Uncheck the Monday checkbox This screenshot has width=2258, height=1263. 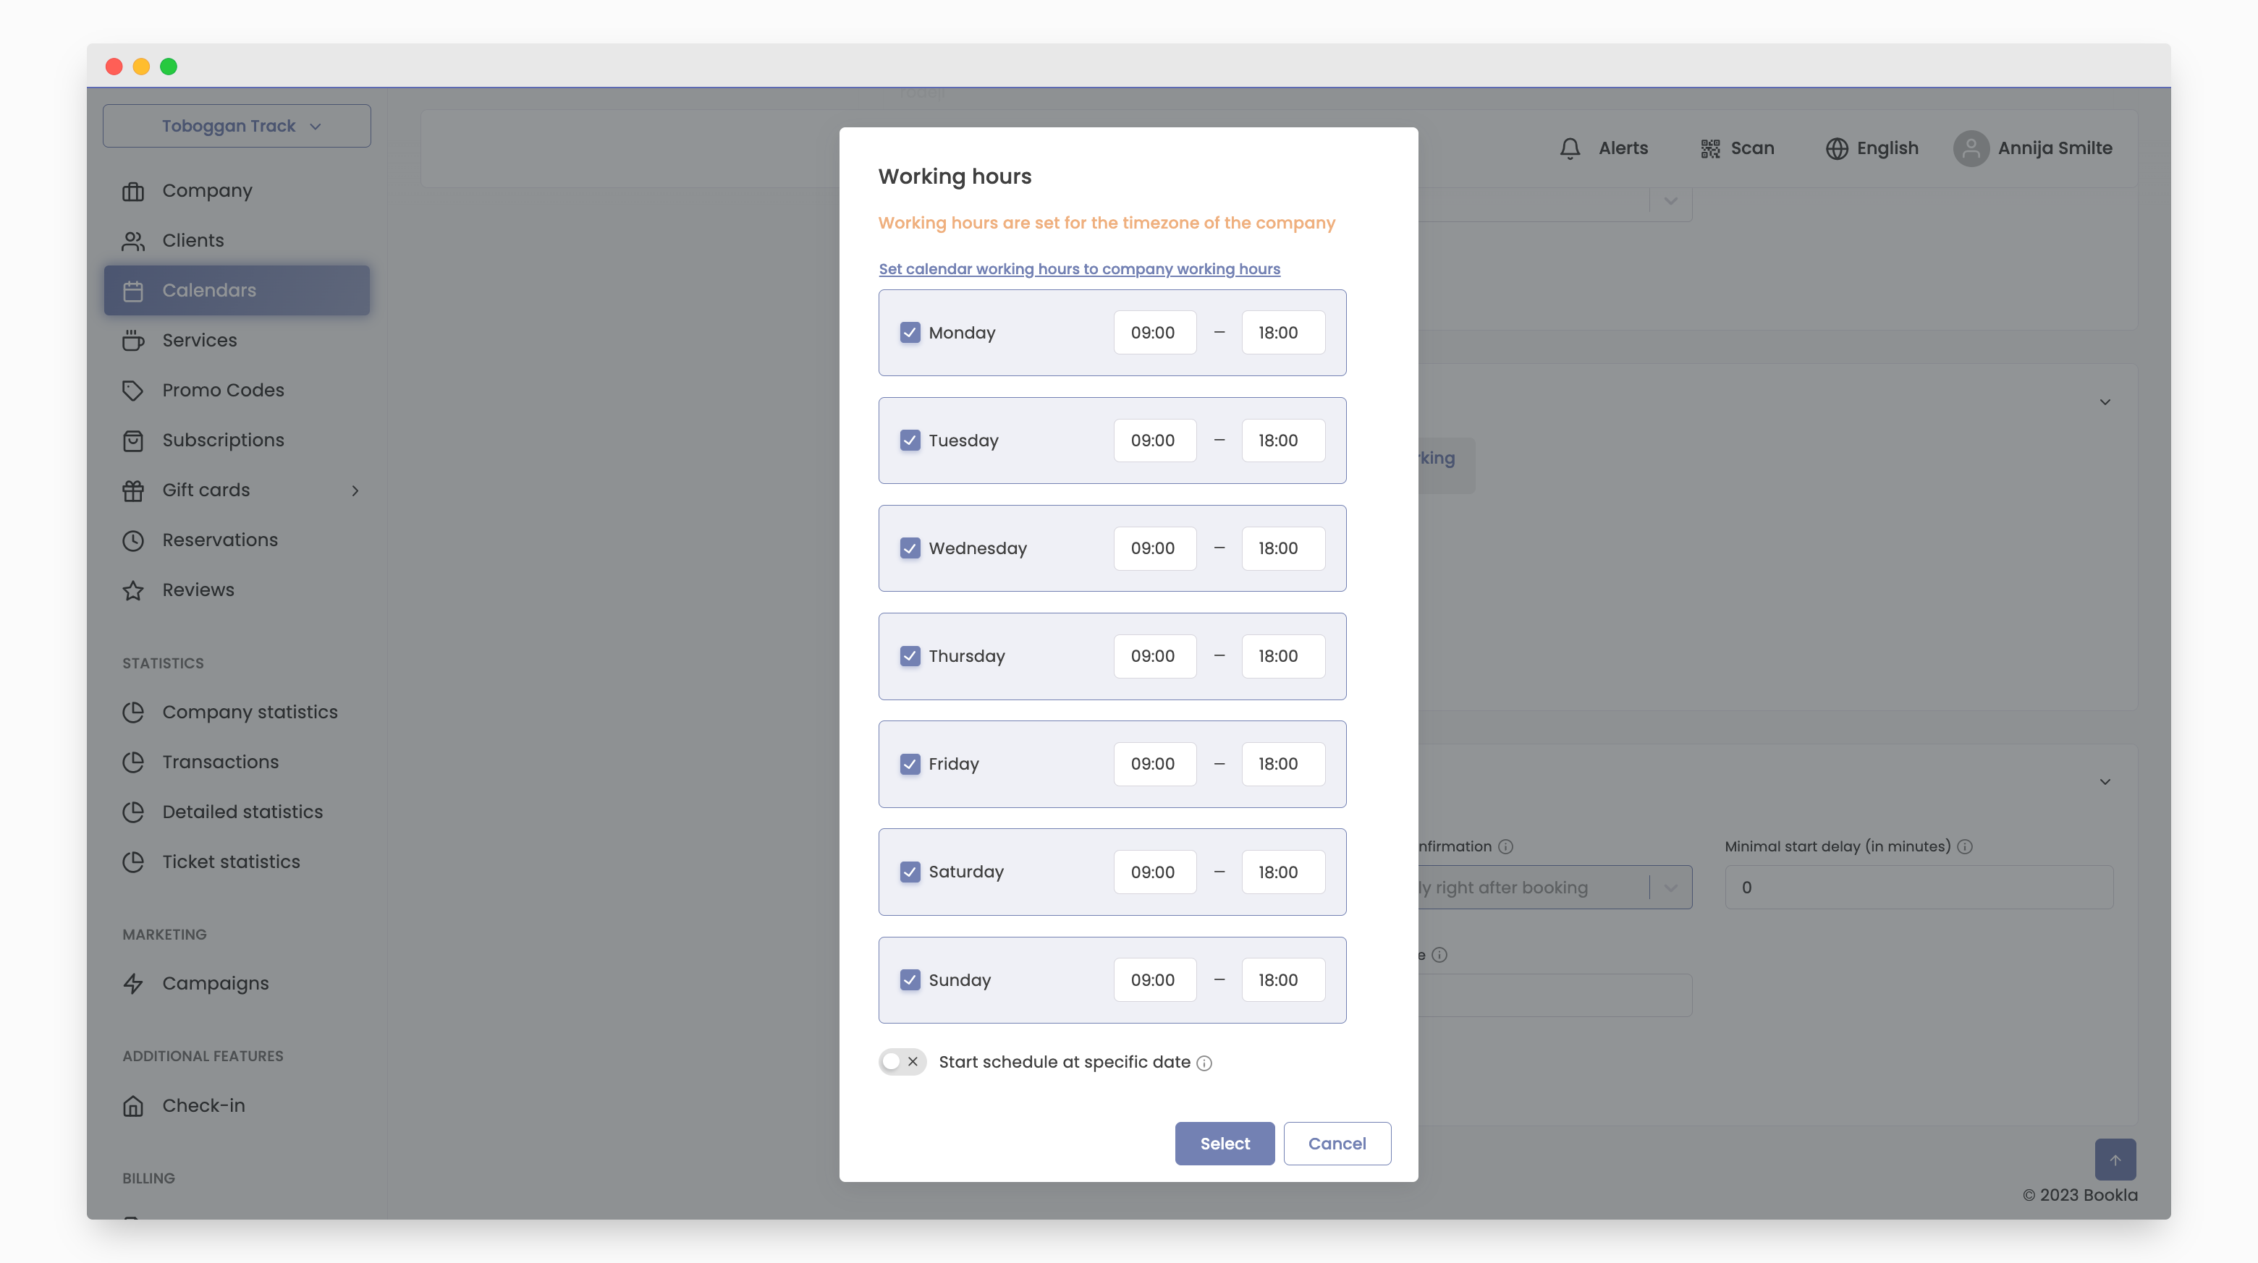pyautogui.click(x=910, y=333)
